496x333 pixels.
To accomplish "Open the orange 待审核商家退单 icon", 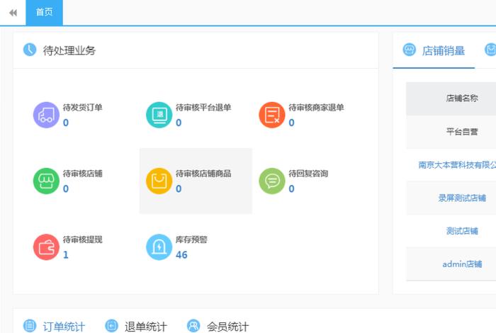I will point(272,115).
